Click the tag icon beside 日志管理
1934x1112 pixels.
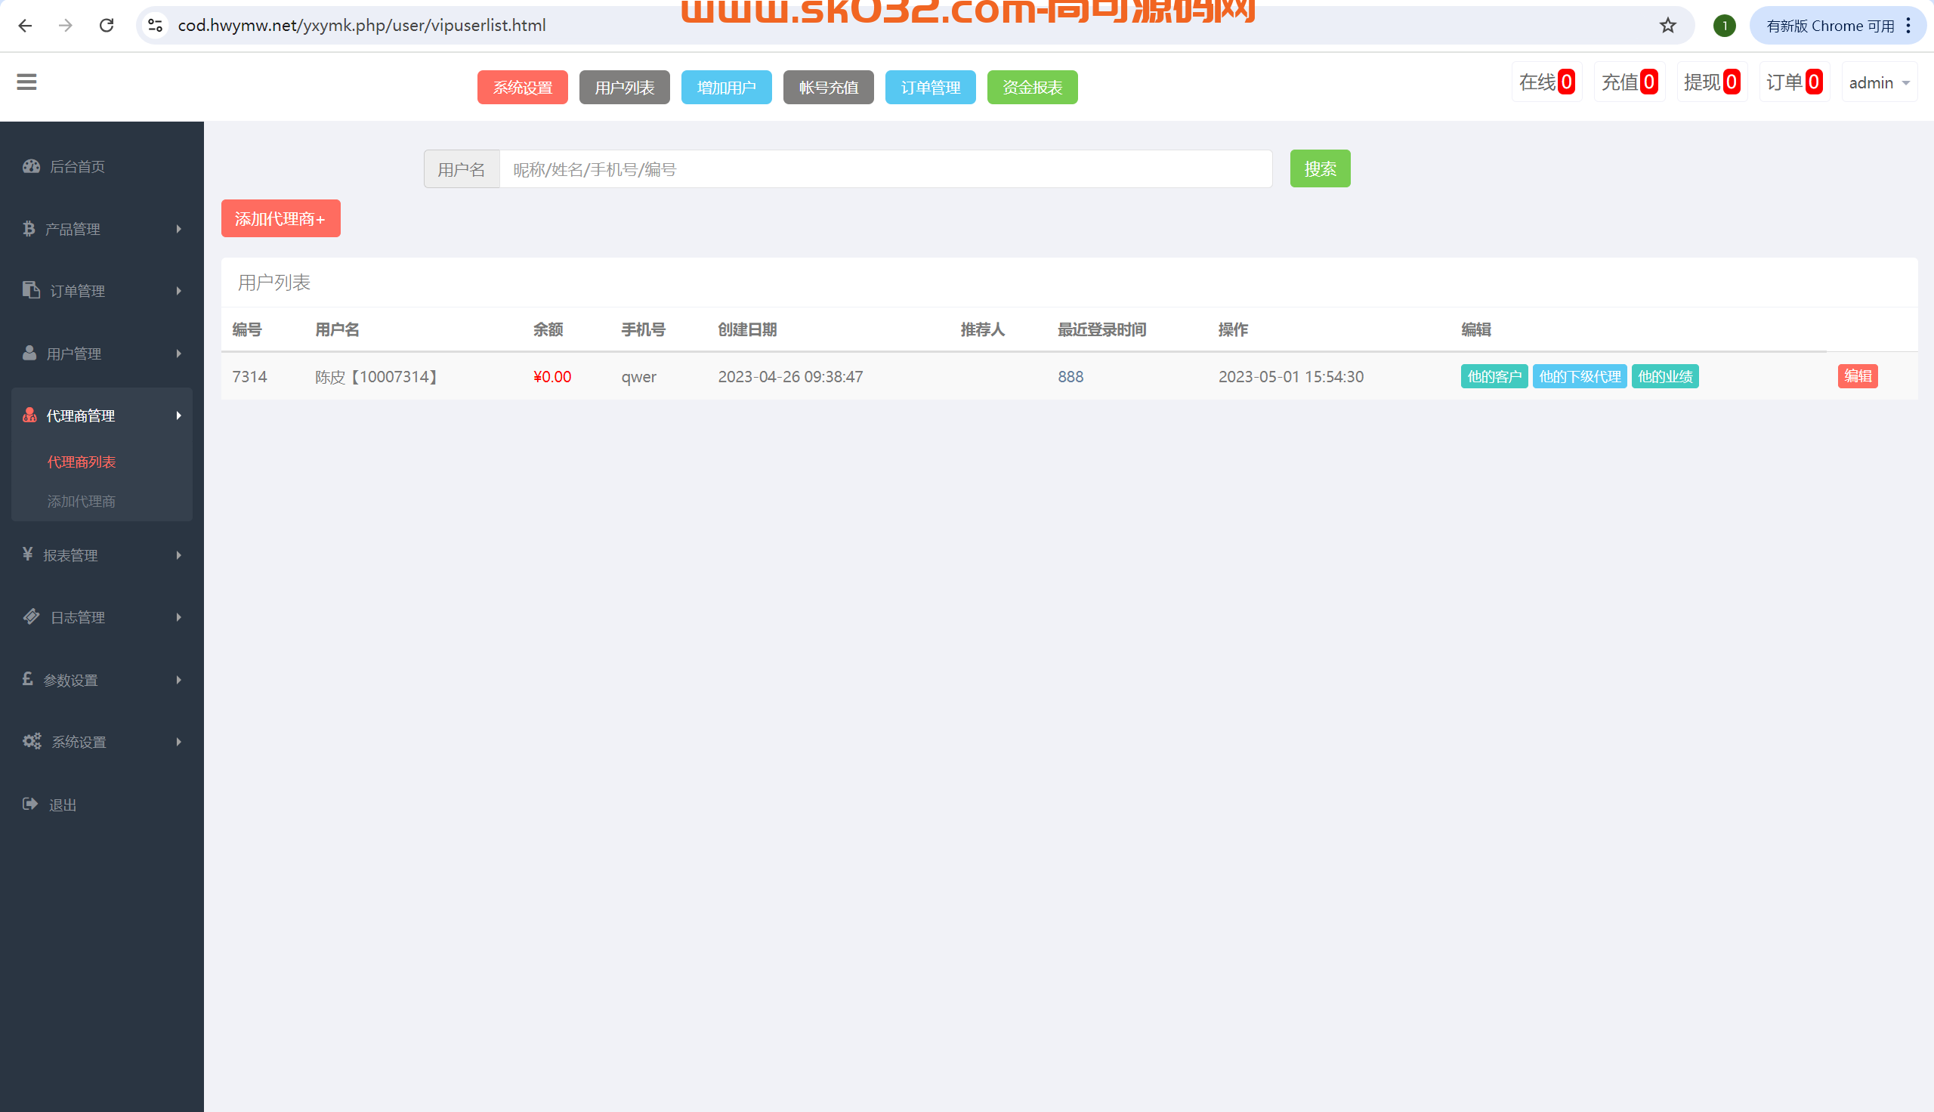tap(31, 616)
